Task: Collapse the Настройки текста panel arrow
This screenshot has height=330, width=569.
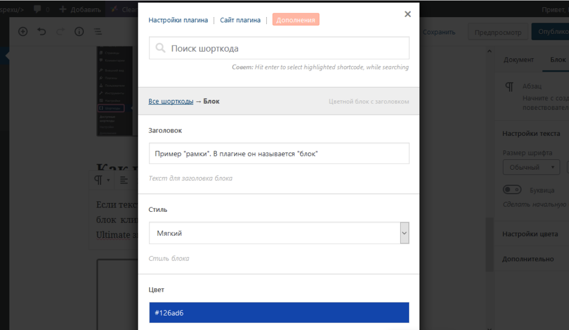Action: pos(564,134)
